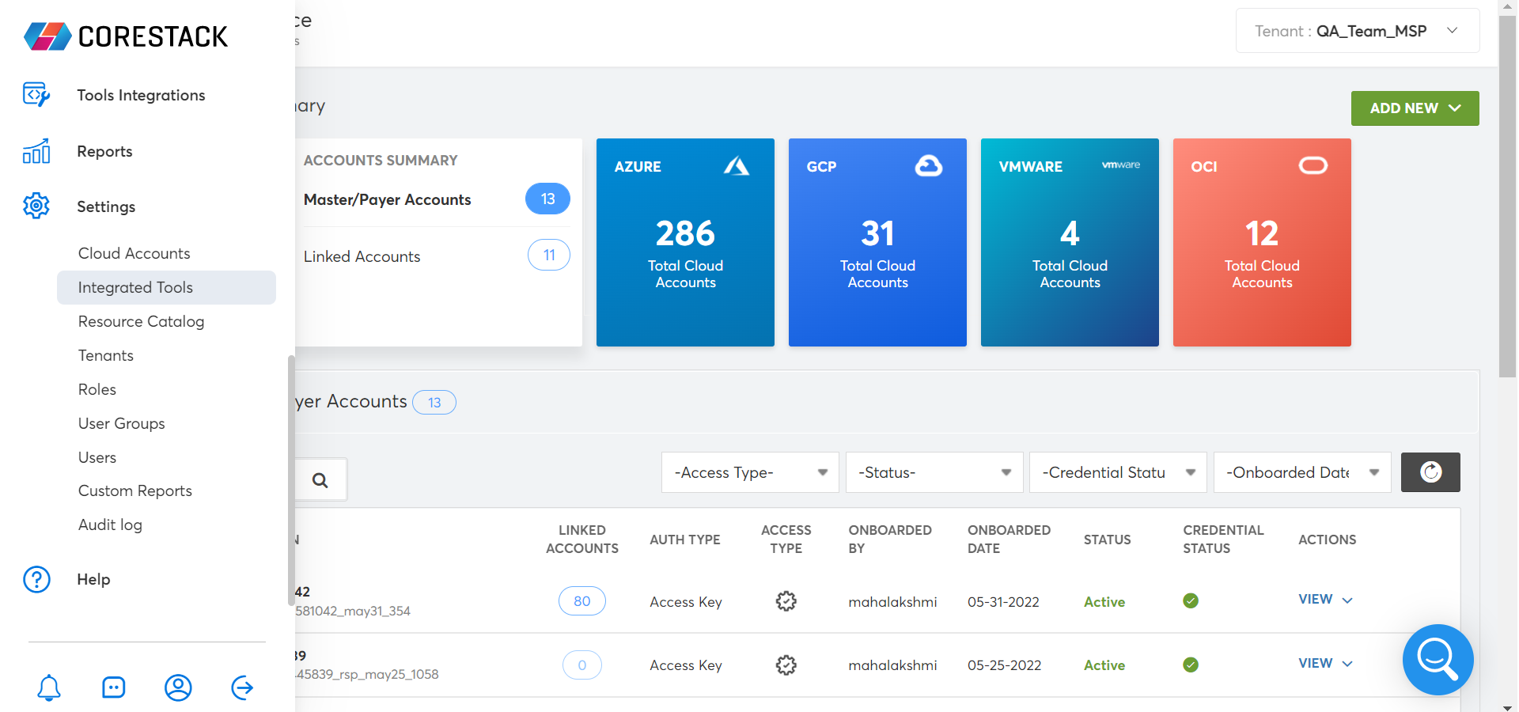
Task: Open the user profile icon
Action: click(x=178, y=687)
